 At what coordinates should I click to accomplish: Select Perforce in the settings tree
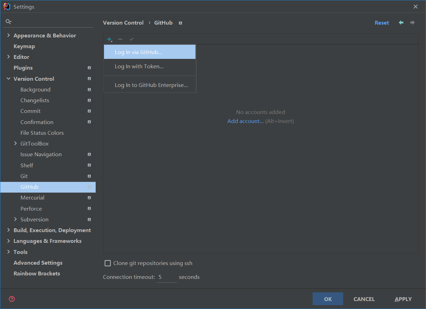pyautogui.click(x=31, y=209)
